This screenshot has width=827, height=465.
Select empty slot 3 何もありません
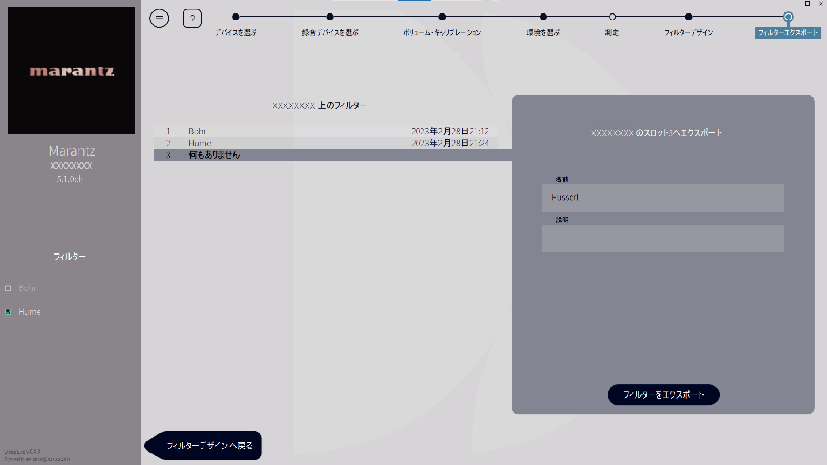[x=333, y=155]
